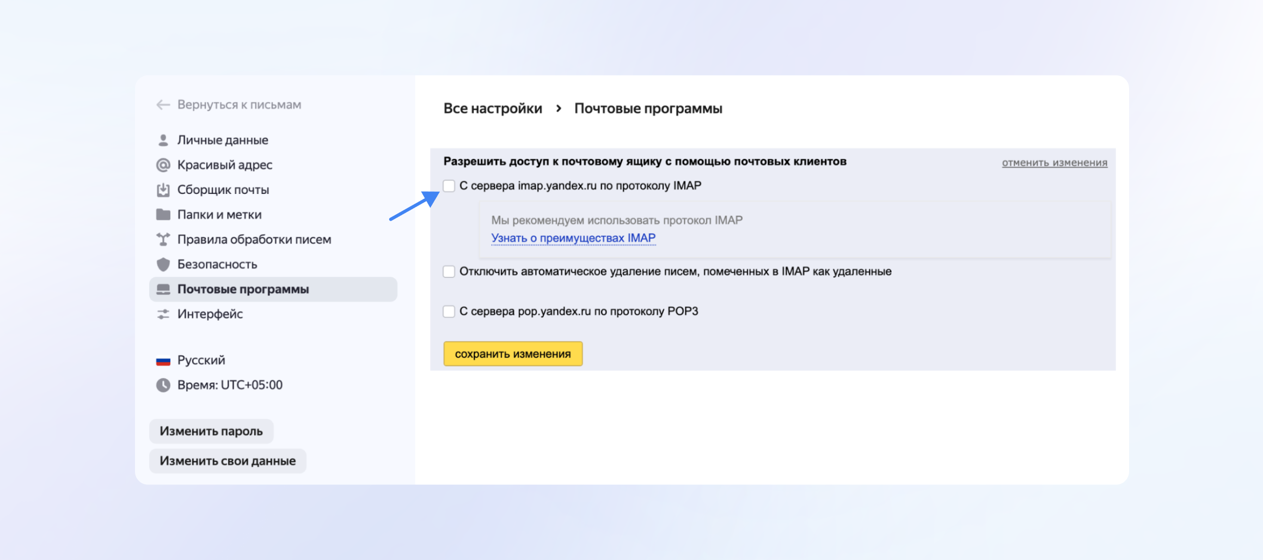1263x560 pixels.
Task: Click отменить изменения link
Action: point(1054,162)
